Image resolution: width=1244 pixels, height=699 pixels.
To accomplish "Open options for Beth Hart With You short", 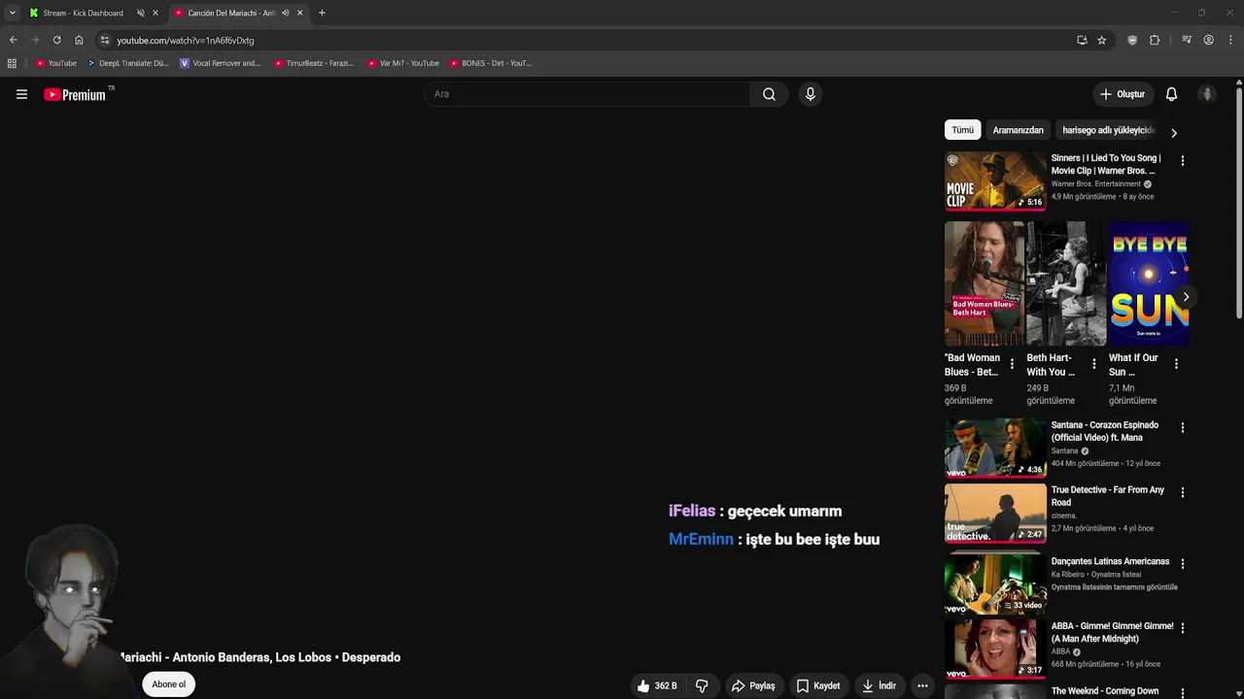I will (1093, 364).
